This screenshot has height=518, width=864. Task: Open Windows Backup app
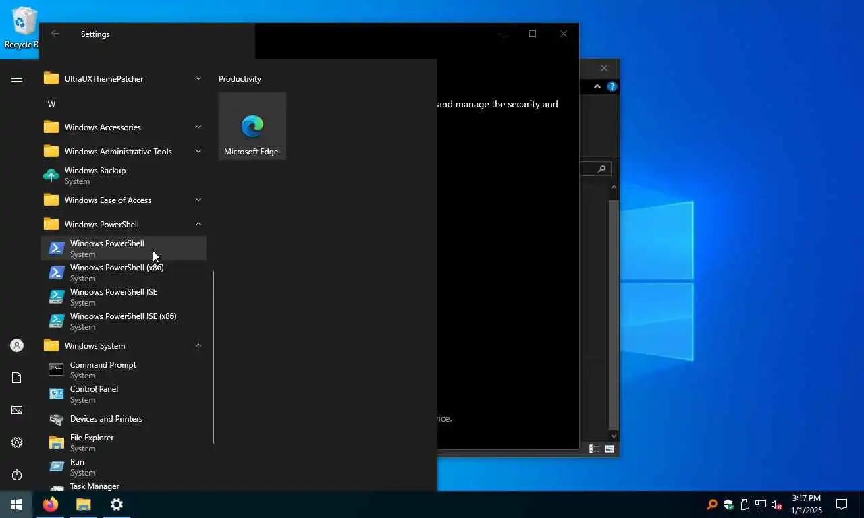tap(124, 175)
